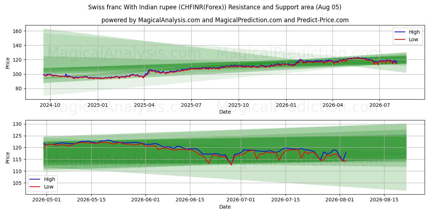The image size is (430, 215).
Task: Click the 2026-07-01 date tick label
Action: click(x=241, y=199)
